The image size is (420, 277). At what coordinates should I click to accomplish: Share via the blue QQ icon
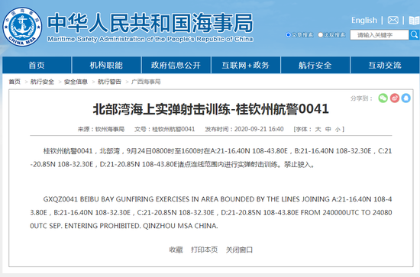405,98
